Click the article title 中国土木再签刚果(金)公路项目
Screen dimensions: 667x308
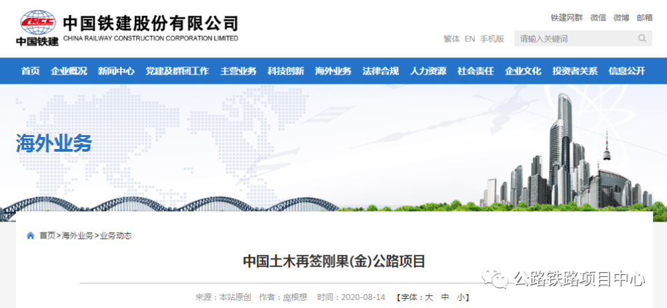334,261
